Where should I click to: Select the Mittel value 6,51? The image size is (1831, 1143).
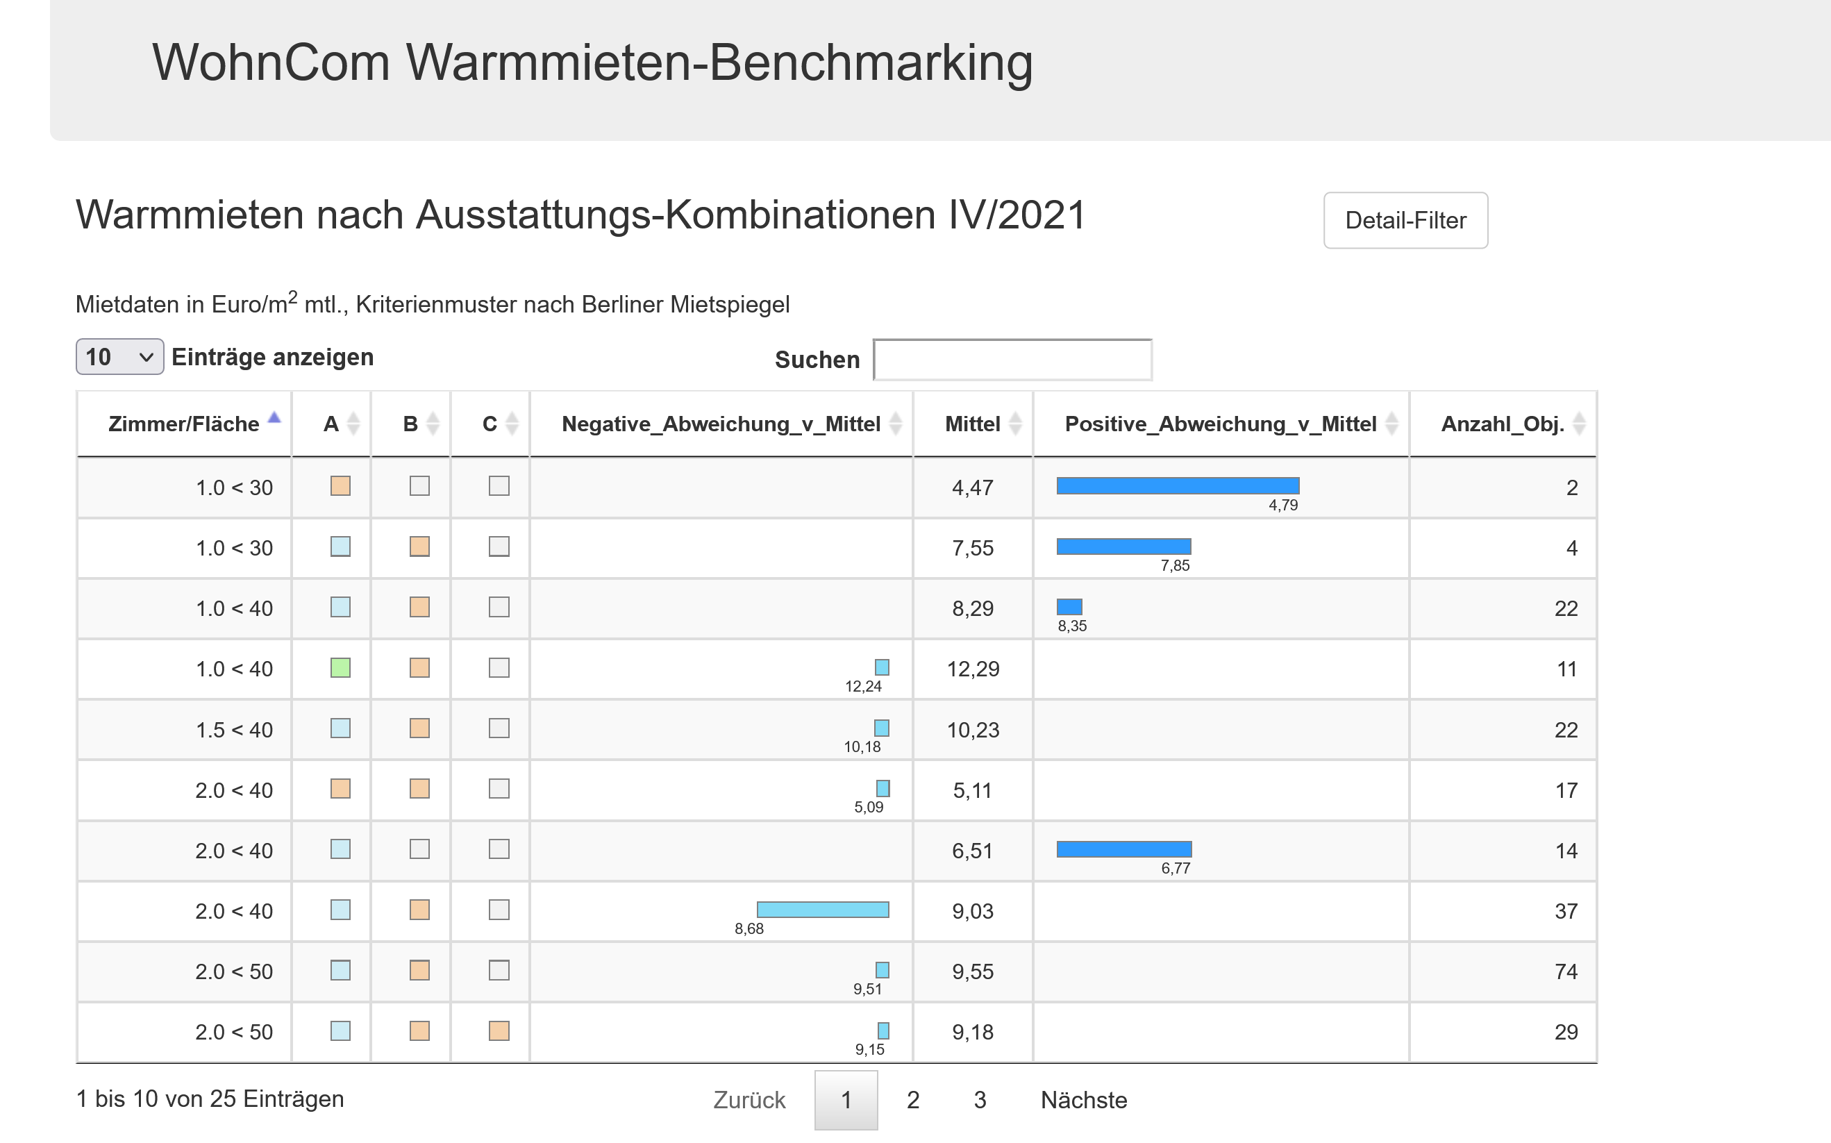click(x=973, y=851)
